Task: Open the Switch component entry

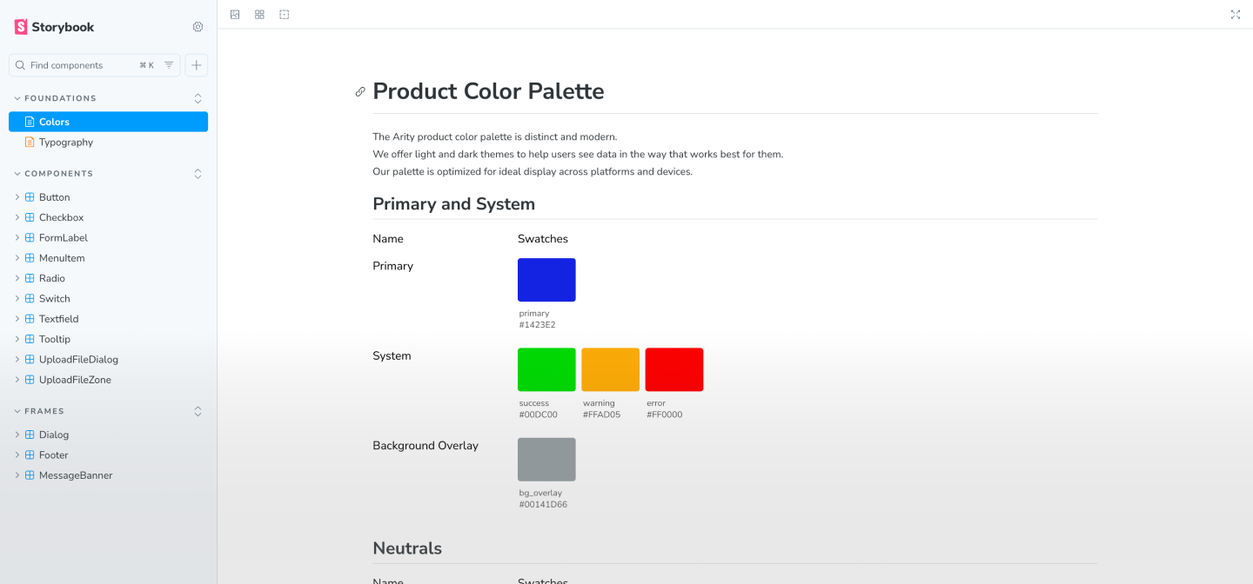Action: (54, 299)
